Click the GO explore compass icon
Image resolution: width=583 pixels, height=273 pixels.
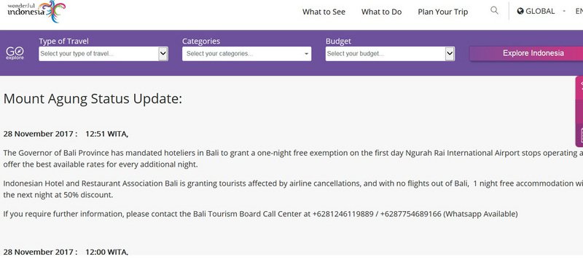point(15,53)
